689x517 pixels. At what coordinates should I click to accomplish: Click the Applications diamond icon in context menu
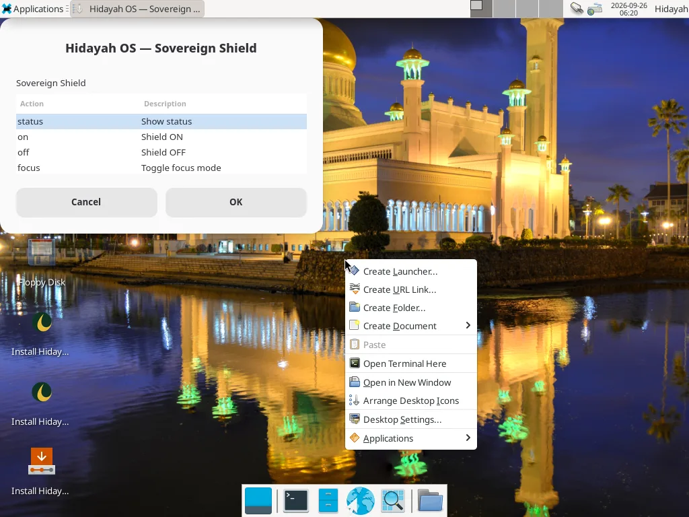[x=355, y=438]
